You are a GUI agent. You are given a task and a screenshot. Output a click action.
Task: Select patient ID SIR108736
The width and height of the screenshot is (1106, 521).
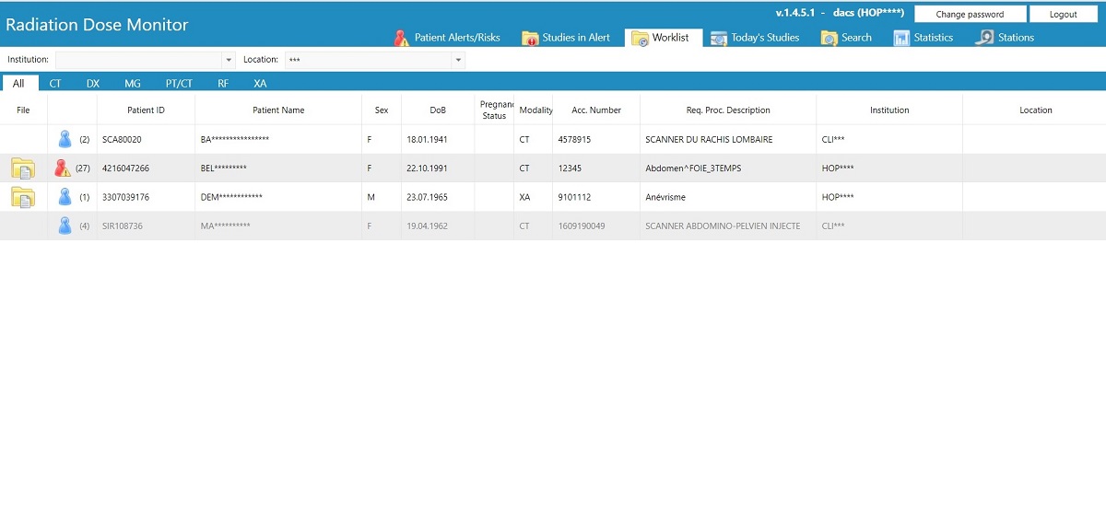[123, 226]
